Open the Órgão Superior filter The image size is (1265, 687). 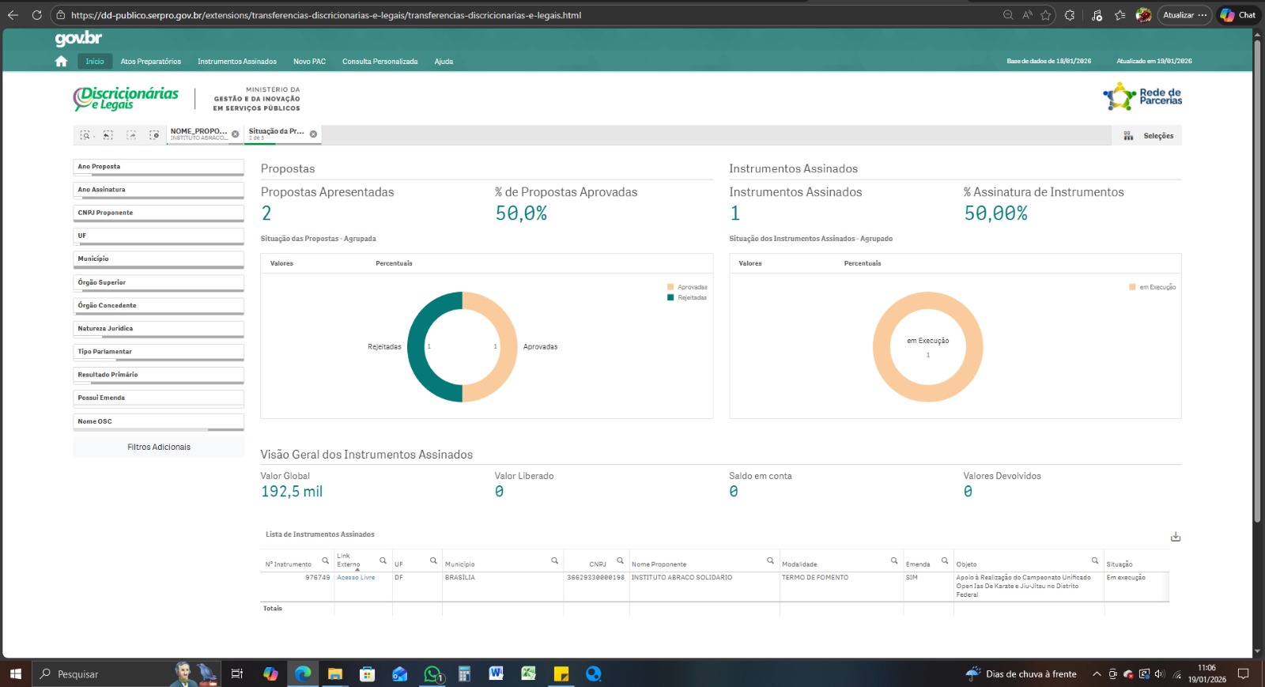tap(158, 282)
